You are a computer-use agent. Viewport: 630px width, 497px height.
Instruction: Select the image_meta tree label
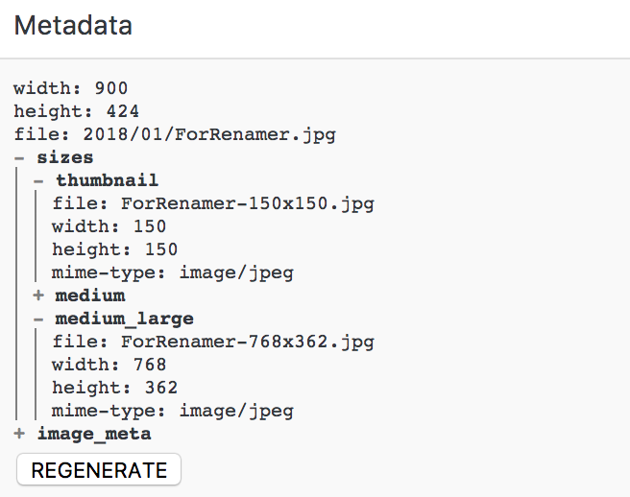94,434
